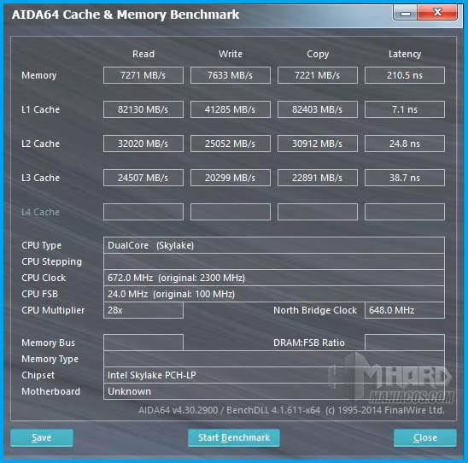Select L3 Cache Latency 38.7 ns

405,178
